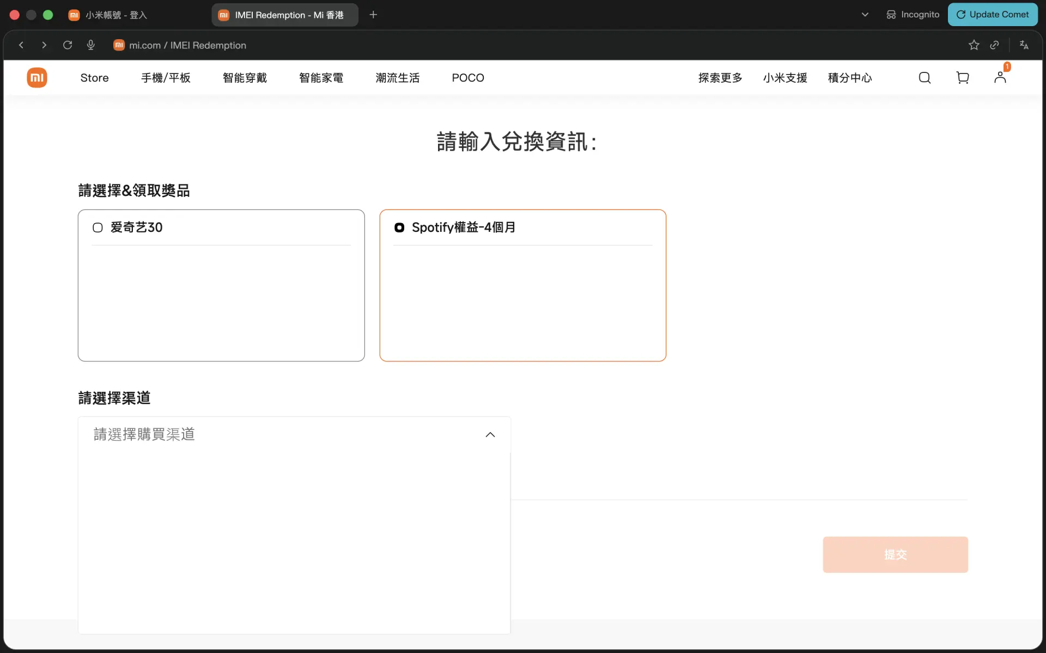Open the 手機/平板 menu

(x=166, y=78)
